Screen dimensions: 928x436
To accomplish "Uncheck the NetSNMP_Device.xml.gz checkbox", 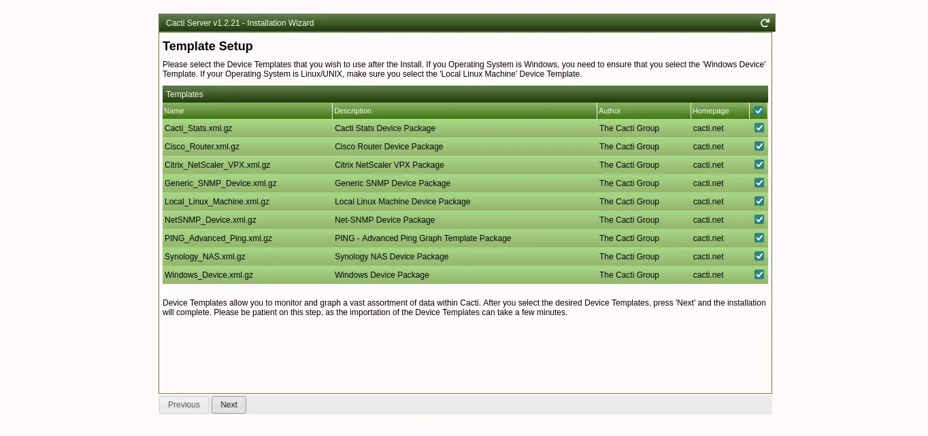I will [759, 219].
